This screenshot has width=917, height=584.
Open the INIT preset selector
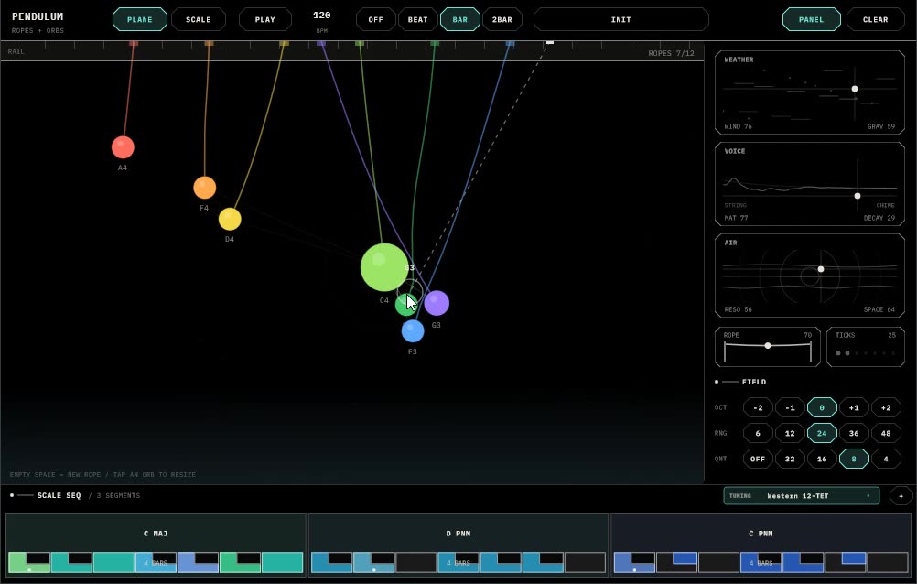(621, 19)
